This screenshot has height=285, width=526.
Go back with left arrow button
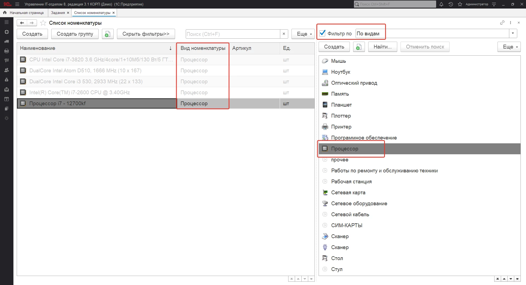(x=22, y=23)
